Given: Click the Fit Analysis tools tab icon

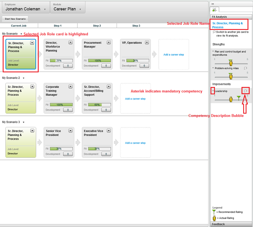Looking at the screenshot, I should (x=214, y=9).
